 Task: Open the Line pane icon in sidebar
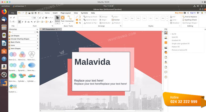click(x=166, y=38)
